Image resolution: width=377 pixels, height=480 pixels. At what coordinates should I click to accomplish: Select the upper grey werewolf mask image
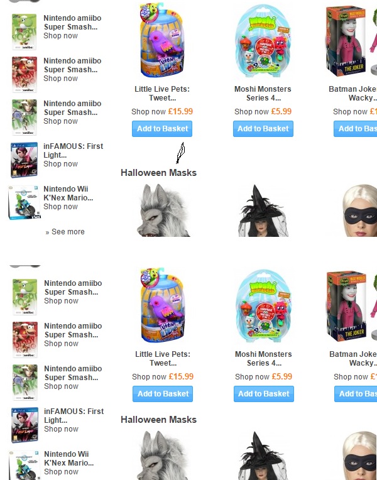coord(163,210)
